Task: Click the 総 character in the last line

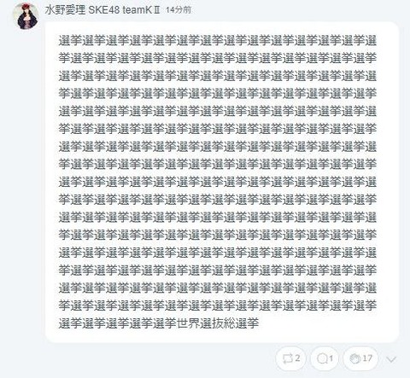Action: [230, 323]
